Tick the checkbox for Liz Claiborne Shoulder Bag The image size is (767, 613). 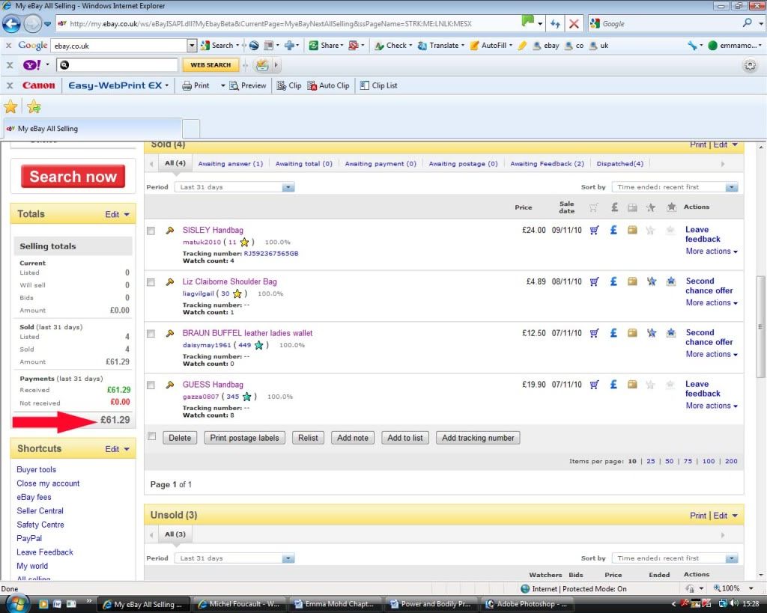(x=151, y=282)
